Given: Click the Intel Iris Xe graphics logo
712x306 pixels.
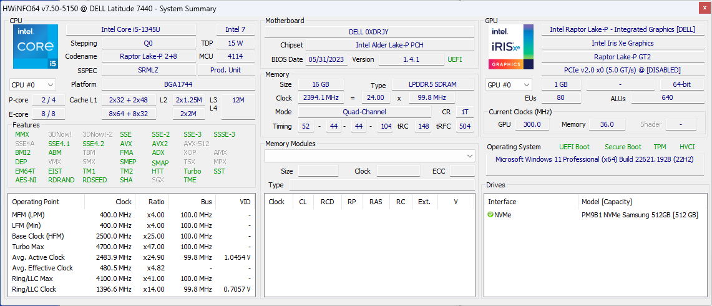Looking at the screenshot, I should [x=512, y=47].
